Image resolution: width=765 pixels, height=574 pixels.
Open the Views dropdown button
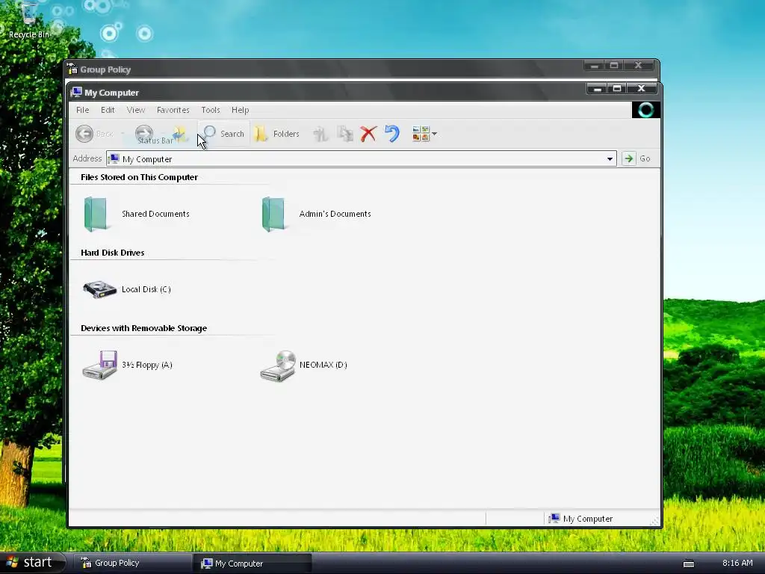pyautogui.click(x=424, y=133)
